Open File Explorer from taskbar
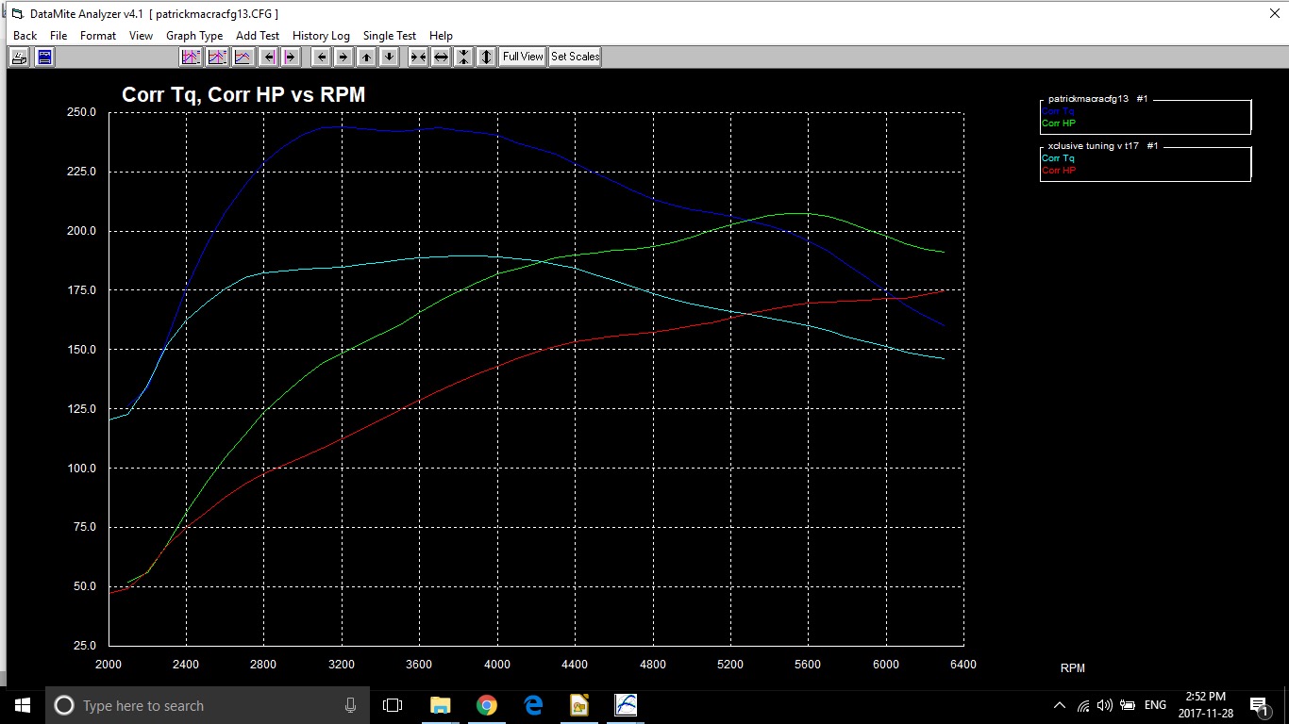 coord(440,705)
